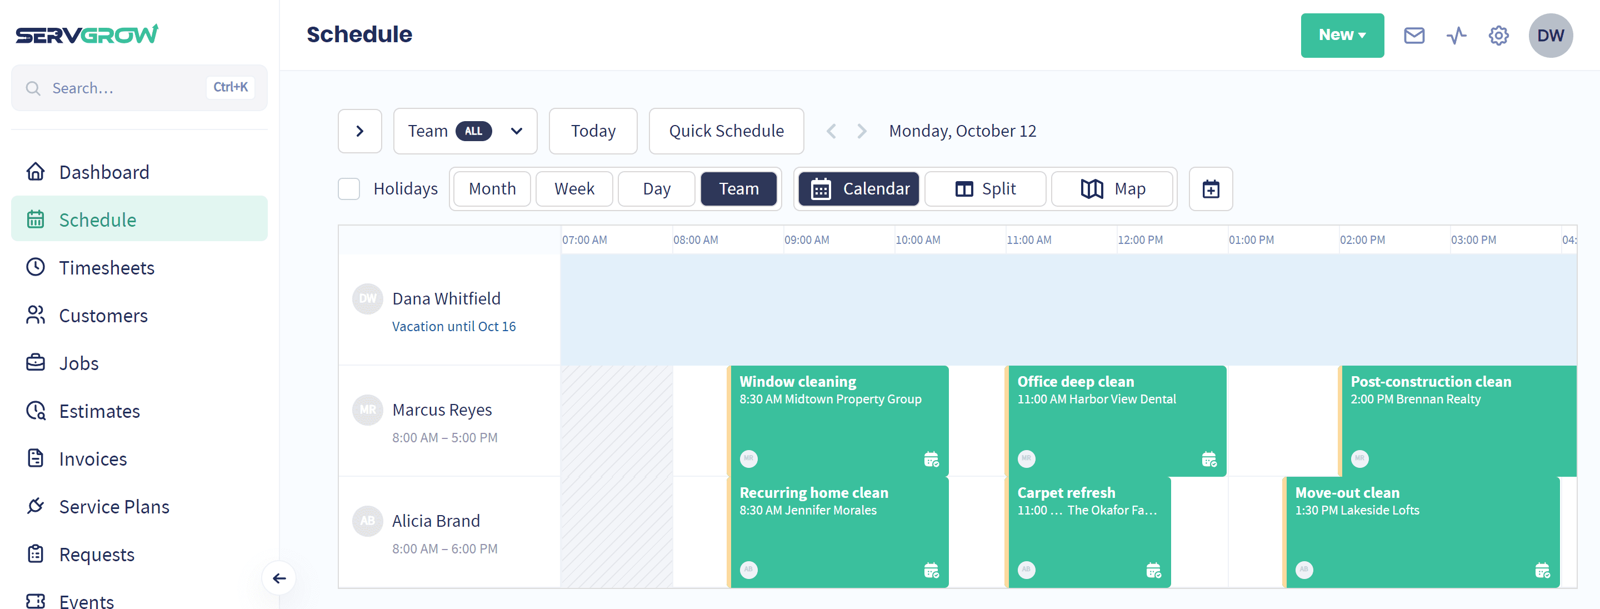This screenshot has width=1600, height=609.
Task: Select the Day view tab
Action: click(657, 189)
